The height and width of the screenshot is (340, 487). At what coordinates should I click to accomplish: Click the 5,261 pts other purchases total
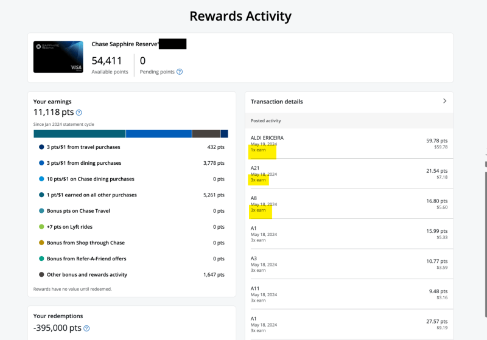214,195
